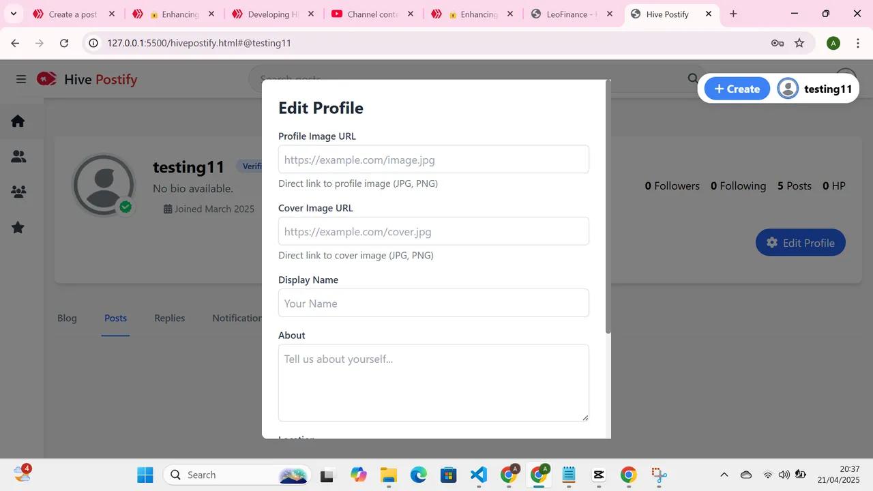Image resolution: width=873 pixels, height=491 pixels.
Task: Click into the Display Name field
Action: coord(434,303)
